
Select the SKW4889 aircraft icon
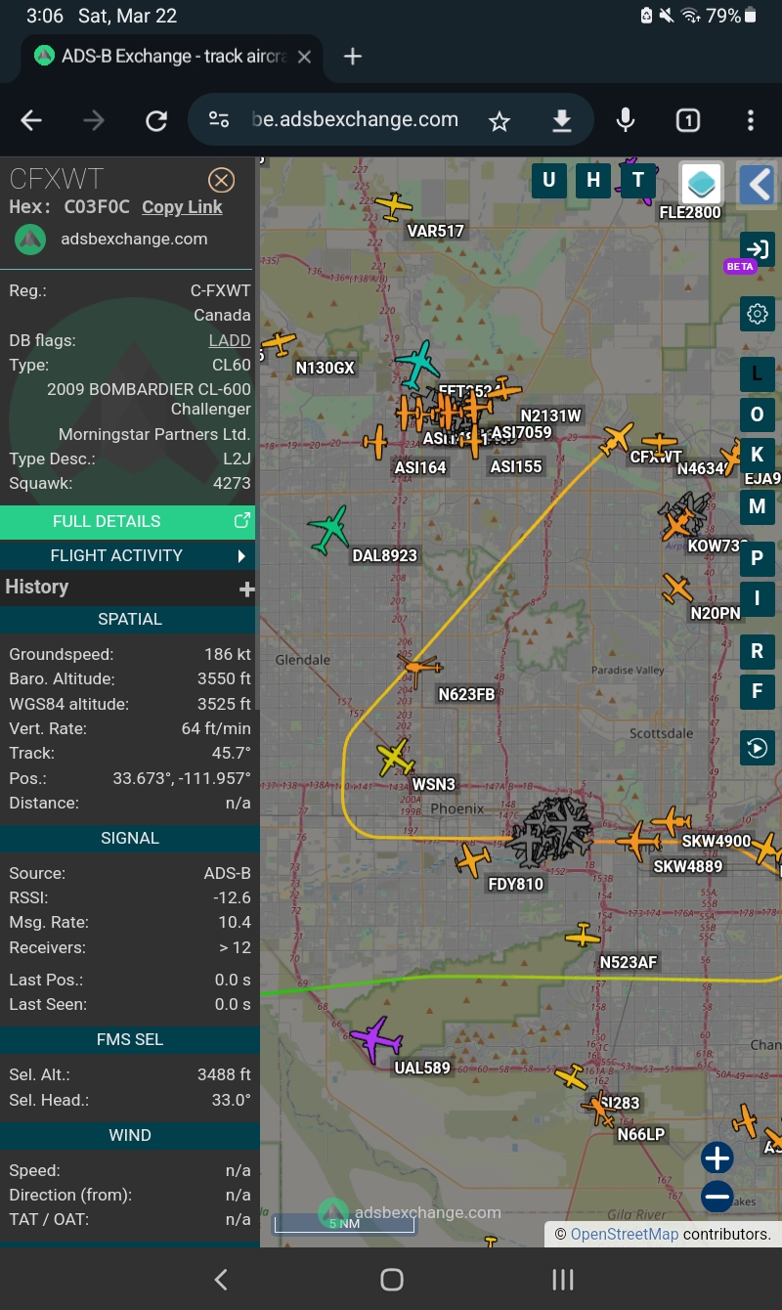(638, 841)
